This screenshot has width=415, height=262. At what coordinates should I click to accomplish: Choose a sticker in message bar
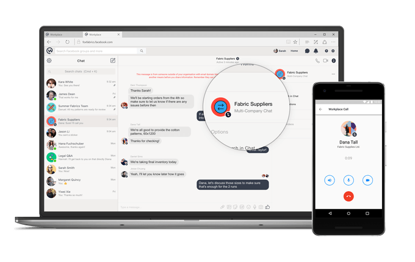point(236,207)
